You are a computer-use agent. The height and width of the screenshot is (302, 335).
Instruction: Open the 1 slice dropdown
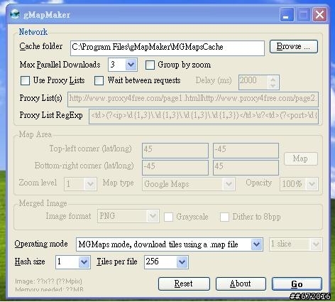316,244
